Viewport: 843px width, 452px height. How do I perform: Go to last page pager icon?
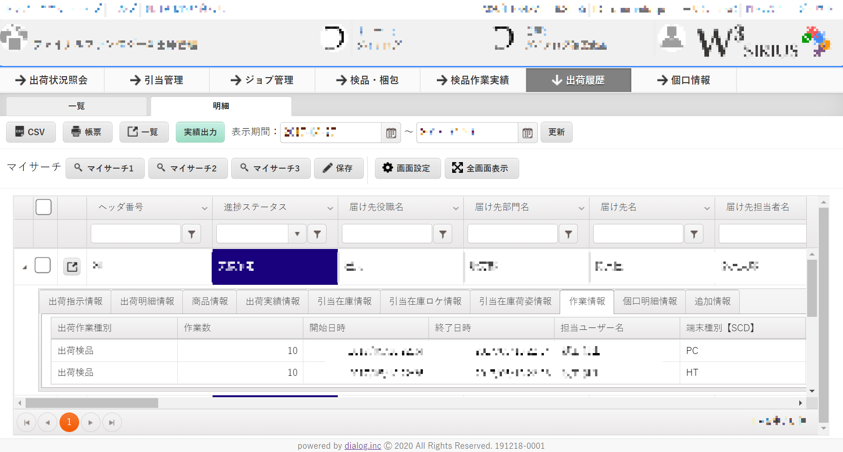coord(112,423)
